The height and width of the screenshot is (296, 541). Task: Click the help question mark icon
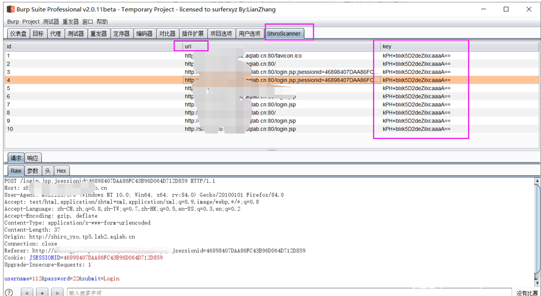click(x=9, y=292)
